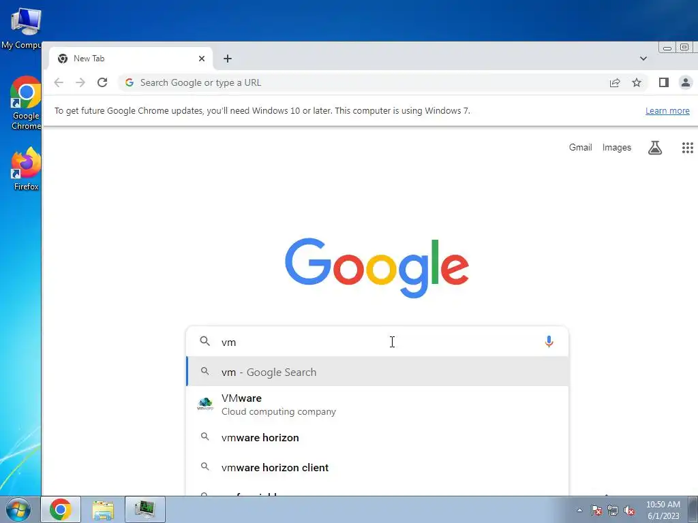Select the New Tab tab
This screenshot has width=698, height=523.
tap(132, 59)
